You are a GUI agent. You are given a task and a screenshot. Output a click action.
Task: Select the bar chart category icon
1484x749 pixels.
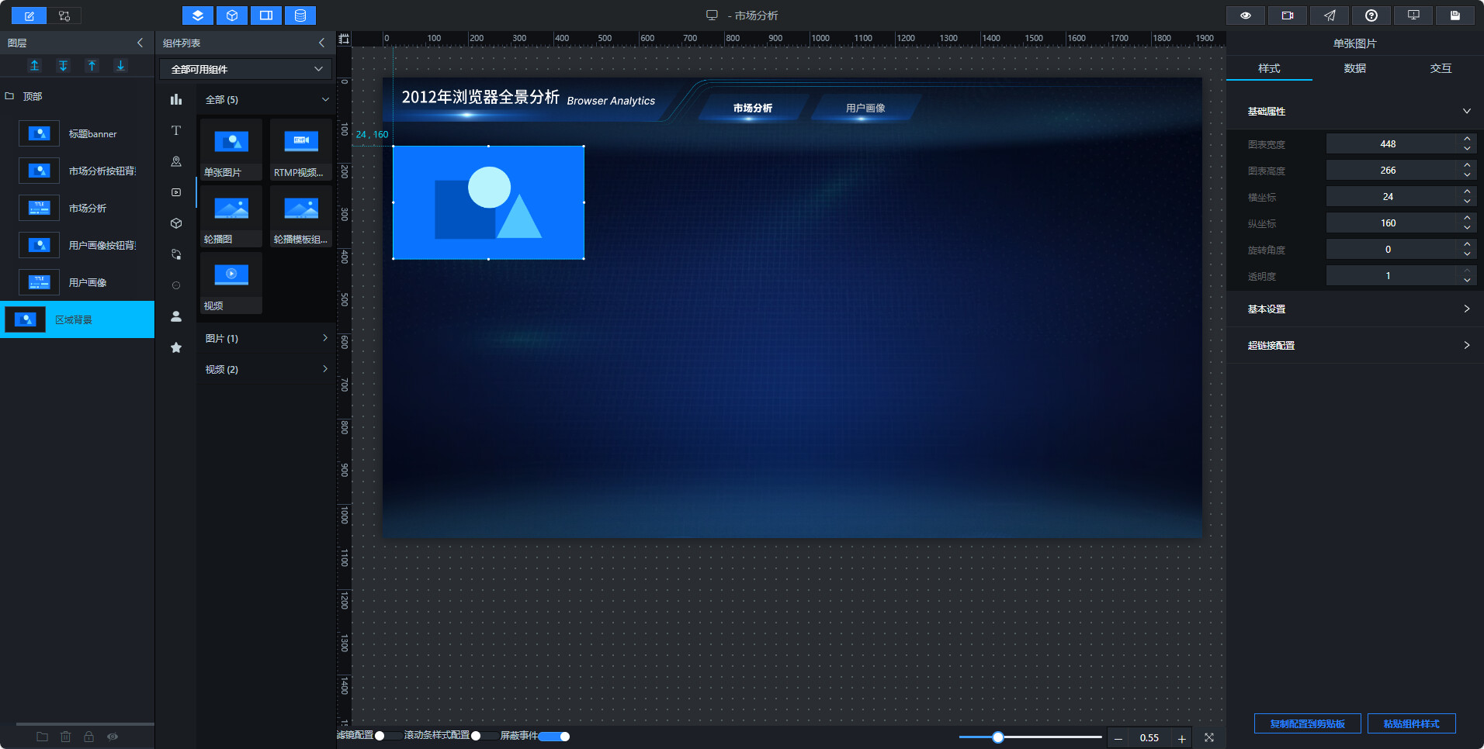[x=176, y=99]
